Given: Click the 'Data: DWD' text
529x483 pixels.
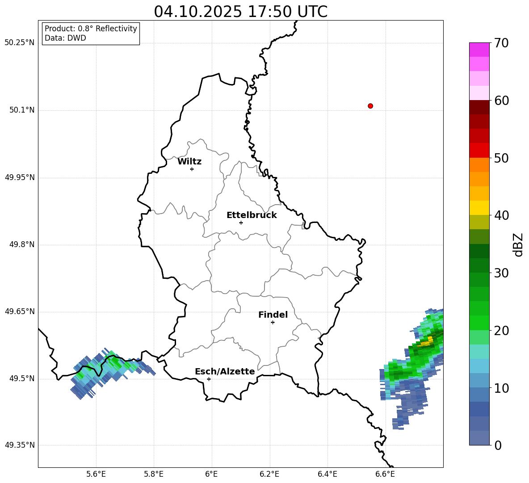Looking at the screenshot, I should coord(65,38).
